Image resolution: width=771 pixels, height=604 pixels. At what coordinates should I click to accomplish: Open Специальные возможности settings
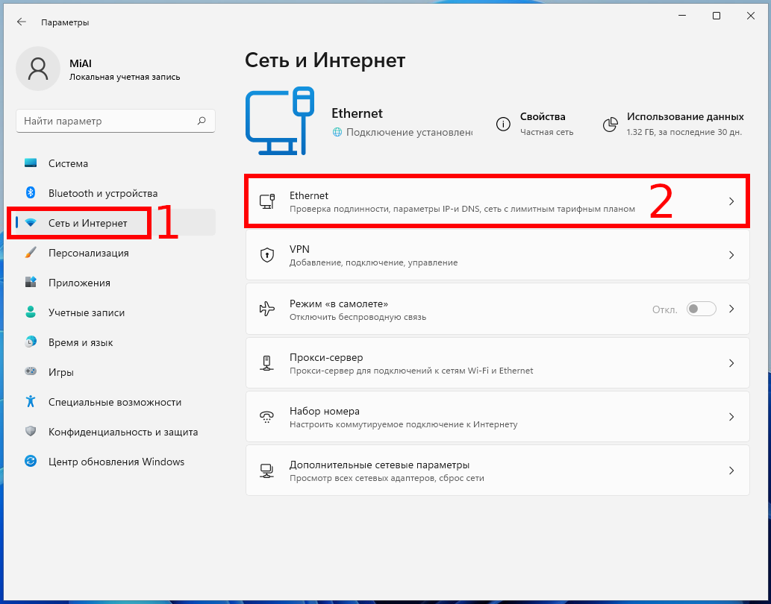pos(116,402)
